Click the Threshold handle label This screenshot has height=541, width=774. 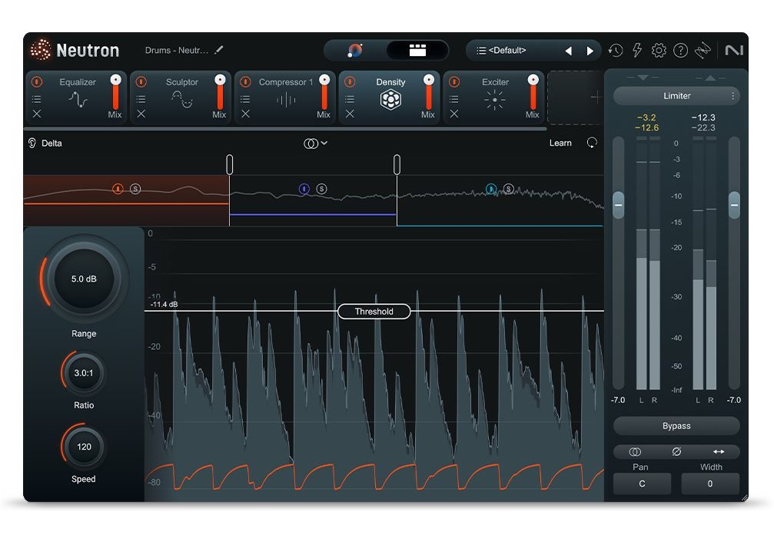pyautogui.click(x=374, y=312)
